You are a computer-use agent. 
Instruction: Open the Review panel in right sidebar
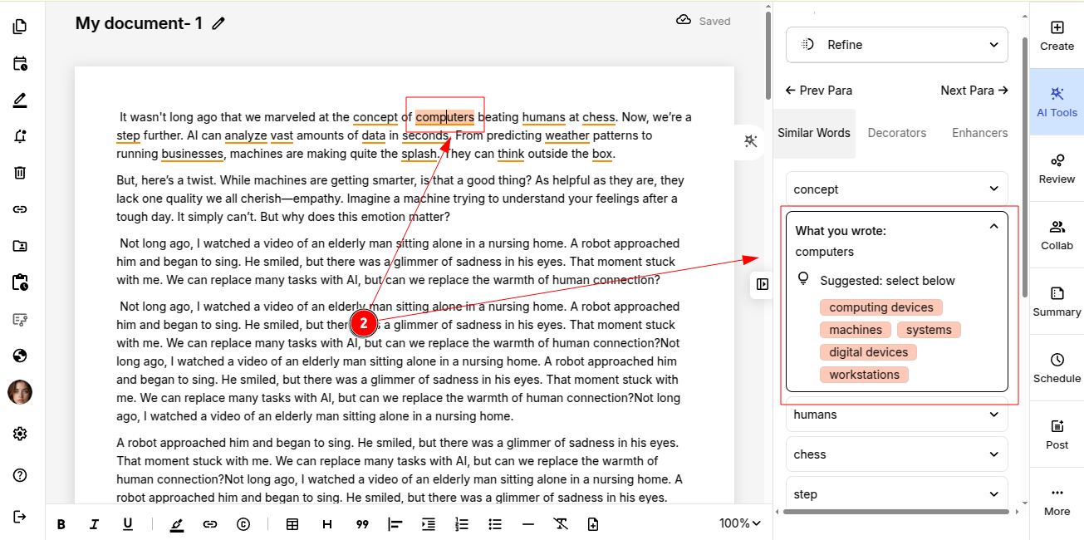coord(1057,169)
